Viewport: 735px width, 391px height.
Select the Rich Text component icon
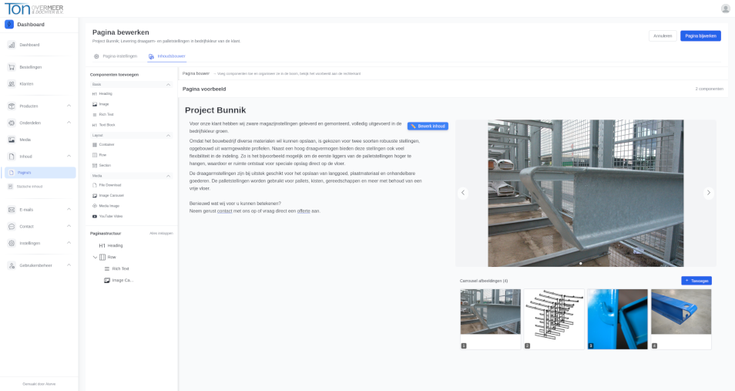(x=95, y=114)
